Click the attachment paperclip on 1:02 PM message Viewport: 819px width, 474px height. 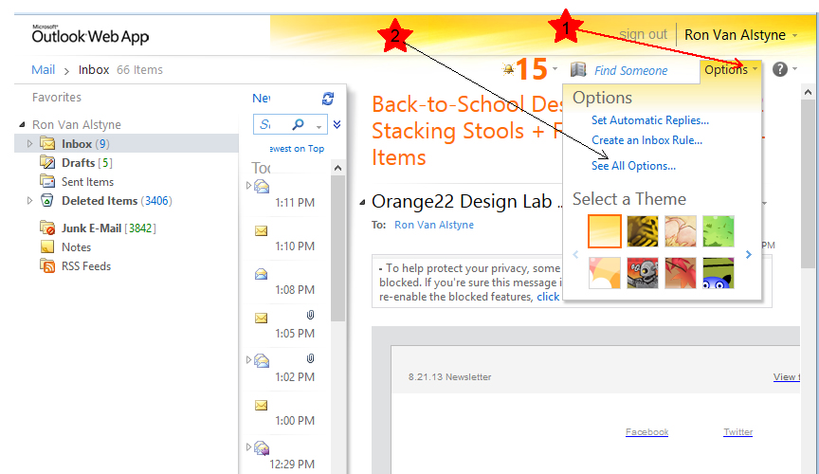click(310, 358)
